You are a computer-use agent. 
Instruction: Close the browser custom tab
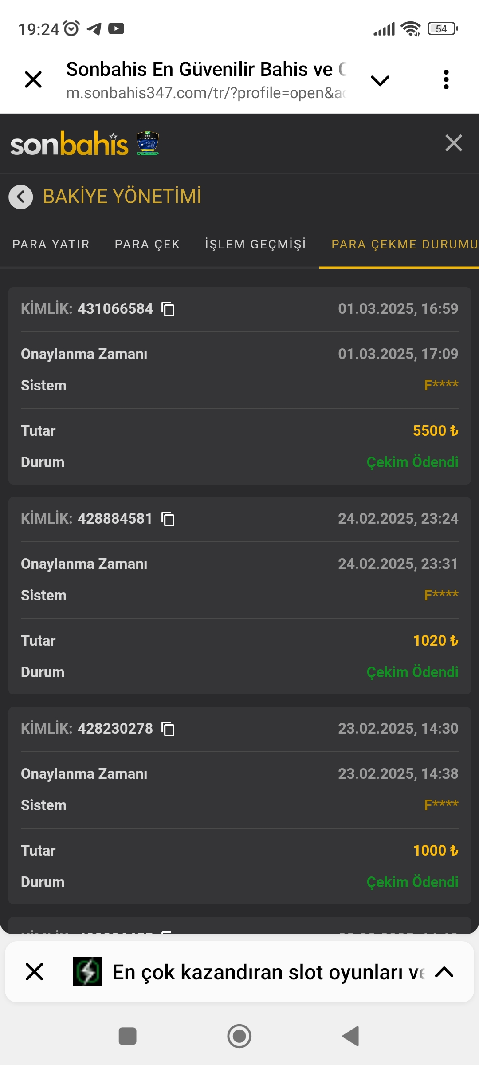[33, 80]
